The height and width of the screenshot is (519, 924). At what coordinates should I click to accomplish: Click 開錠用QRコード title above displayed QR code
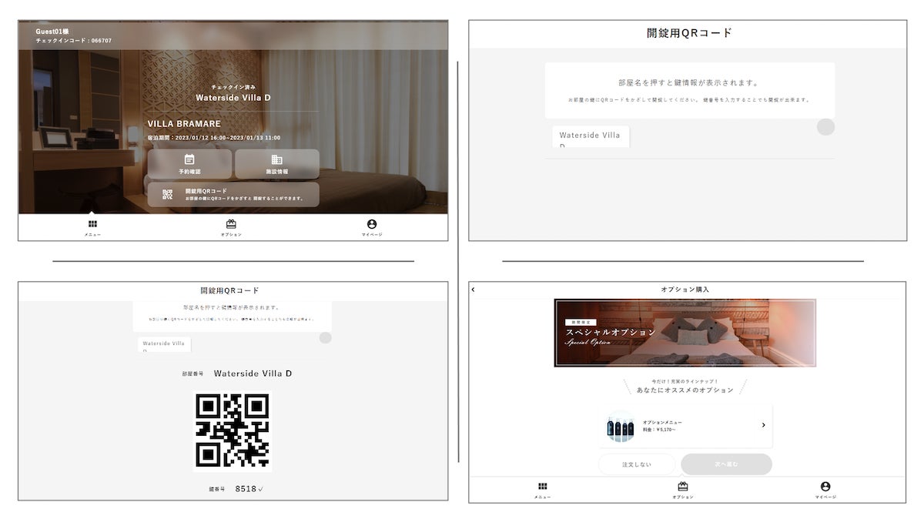(229, 290)
